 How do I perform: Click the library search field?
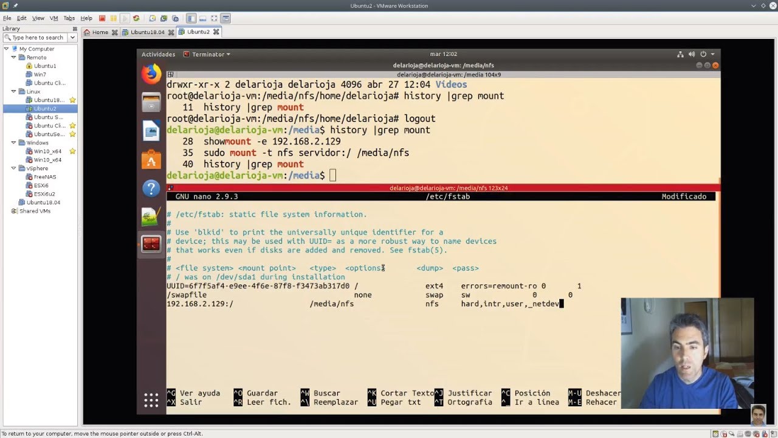click(x=35, y=38)
